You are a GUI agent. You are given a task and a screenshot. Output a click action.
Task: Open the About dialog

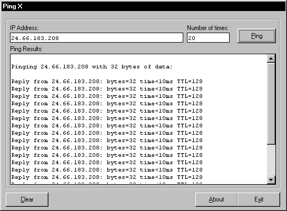point(216,199)
